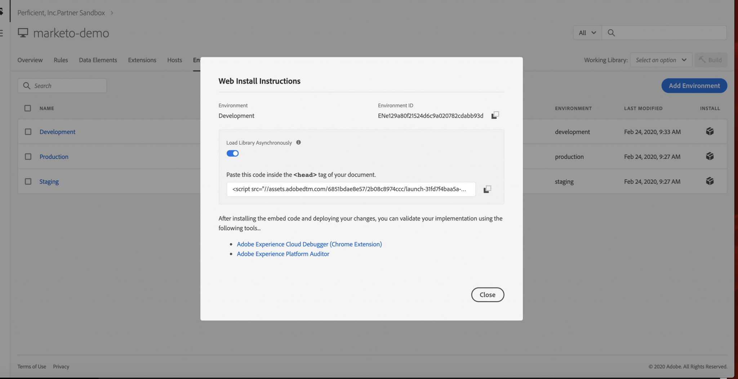Image resolution: width=738 pixels, height=379 pixels.
Task: Click the install package icon for Development
Action: pyautogui.click(x=710, y=131)
